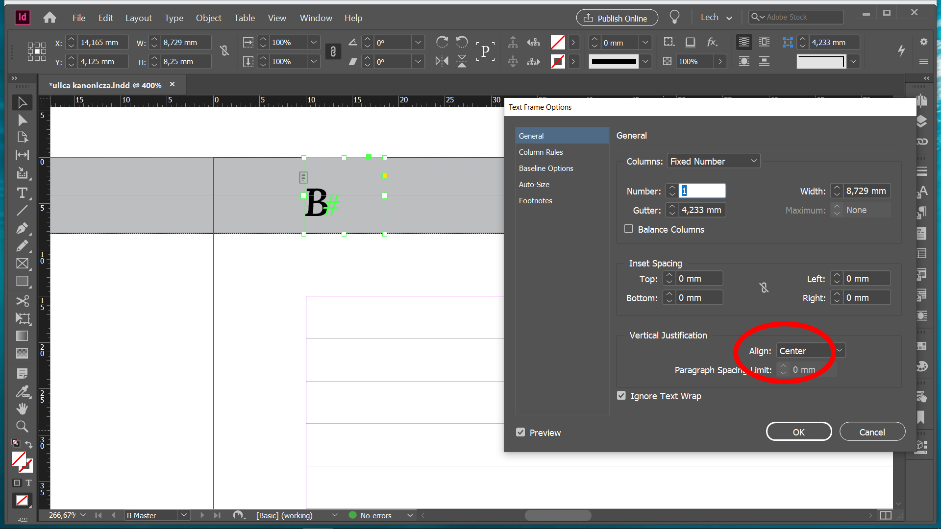Open the Columns Fixed Number dropdown

(713, 161)
